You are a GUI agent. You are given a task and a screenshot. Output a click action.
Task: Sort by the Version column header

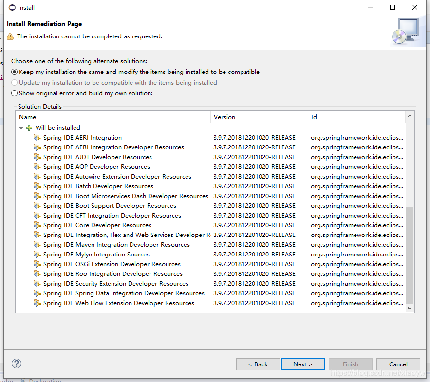(x=258, y=117)
